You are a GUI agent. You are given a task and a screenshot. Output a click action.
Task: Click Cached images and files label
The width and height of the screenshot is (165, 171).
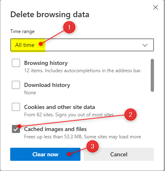click(56, 129)
